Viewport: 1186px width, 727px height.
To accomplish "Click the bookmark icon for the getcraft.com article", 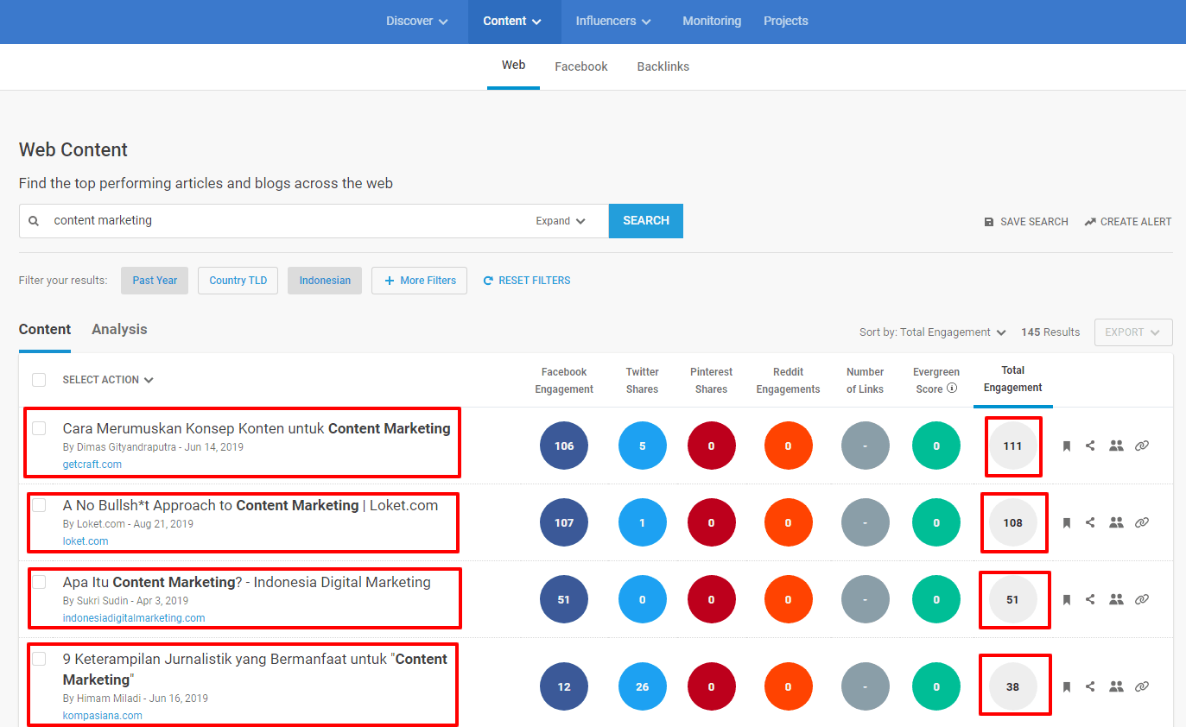I will (1067, 446).
